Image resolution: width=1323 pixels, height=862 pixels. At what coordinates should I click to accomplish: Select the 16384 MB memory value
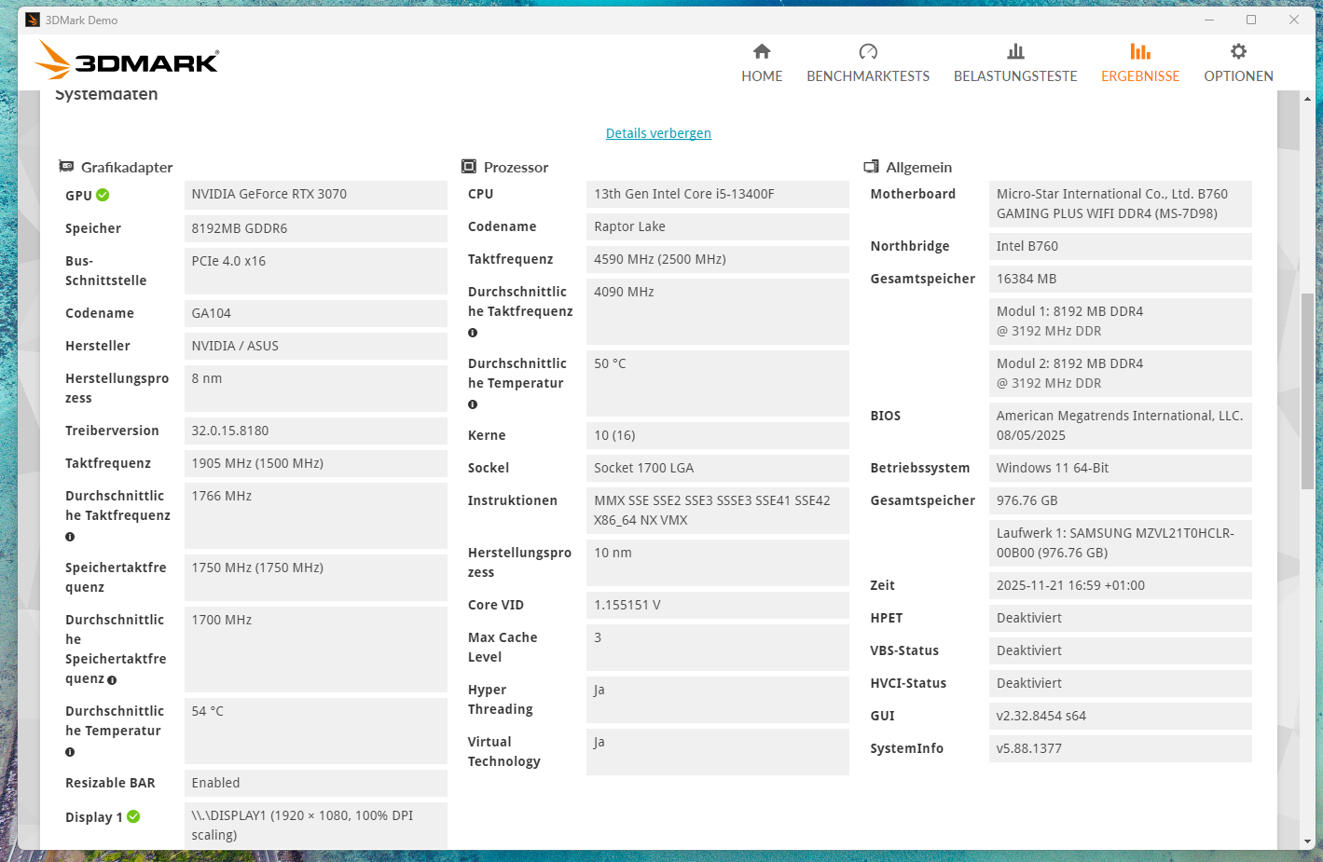pos(1121,279)
